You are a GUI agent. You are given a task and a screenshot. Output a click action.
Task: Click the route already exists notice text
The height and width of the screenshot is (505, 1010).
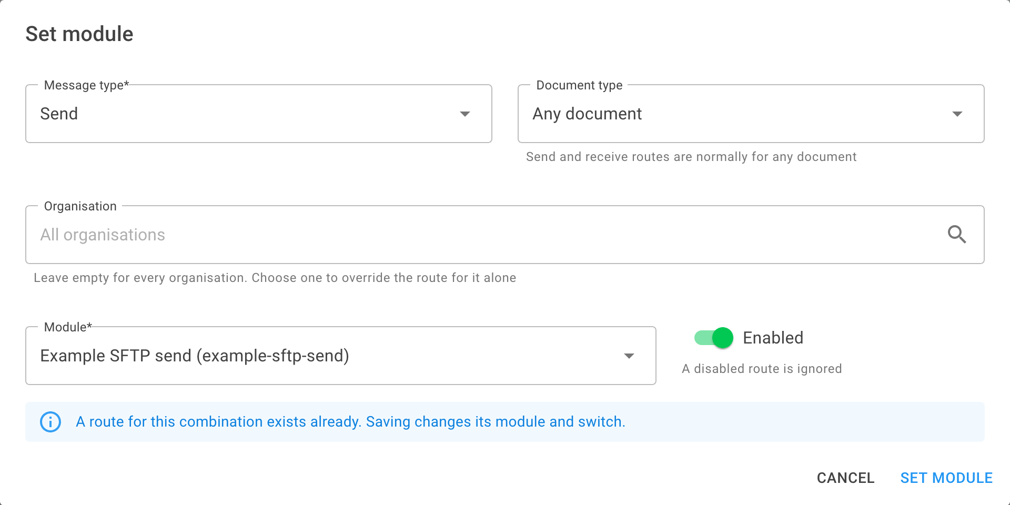tap(350, 422)
